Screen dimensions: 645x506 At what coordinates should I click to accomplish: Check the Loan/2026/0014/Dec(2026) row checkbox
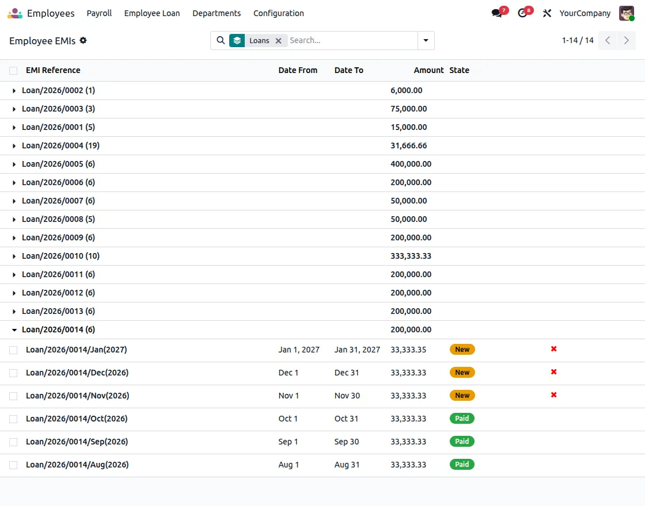13,373
